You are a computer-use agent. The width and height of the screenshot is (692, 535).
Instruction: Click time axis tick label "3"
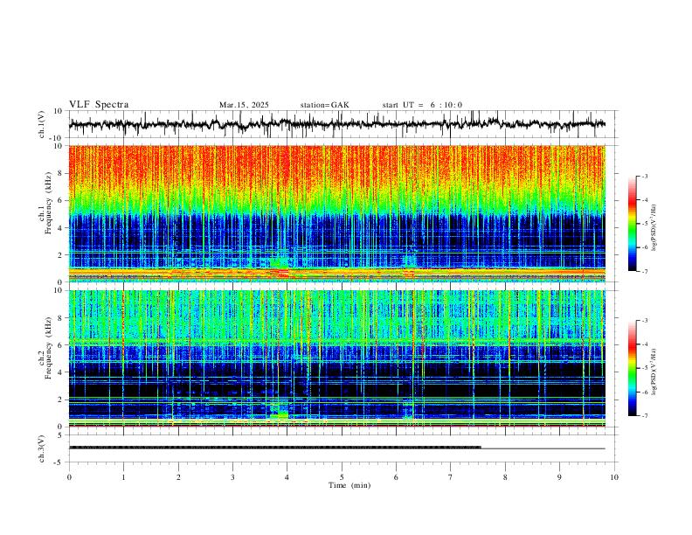(x=232, y=477)
